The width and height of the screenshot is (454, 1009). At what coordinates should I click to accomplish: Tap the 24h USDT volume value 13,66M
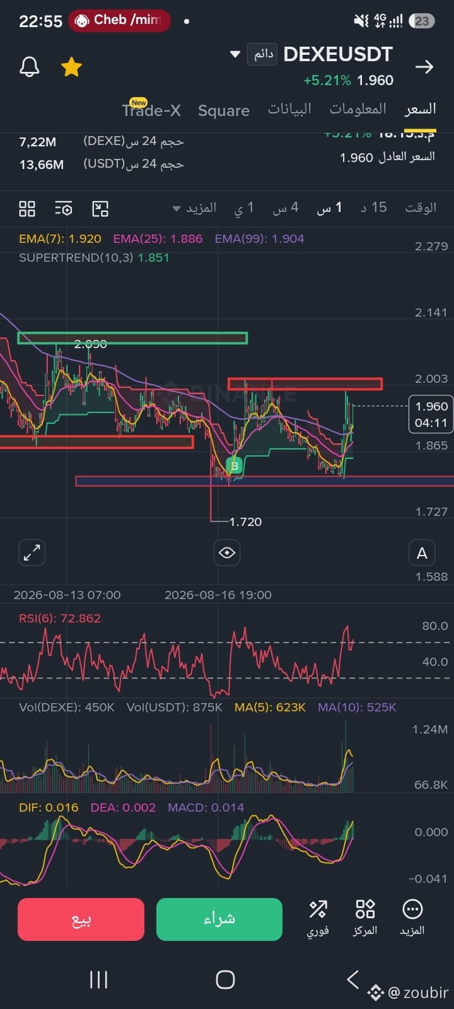[41, 165]
